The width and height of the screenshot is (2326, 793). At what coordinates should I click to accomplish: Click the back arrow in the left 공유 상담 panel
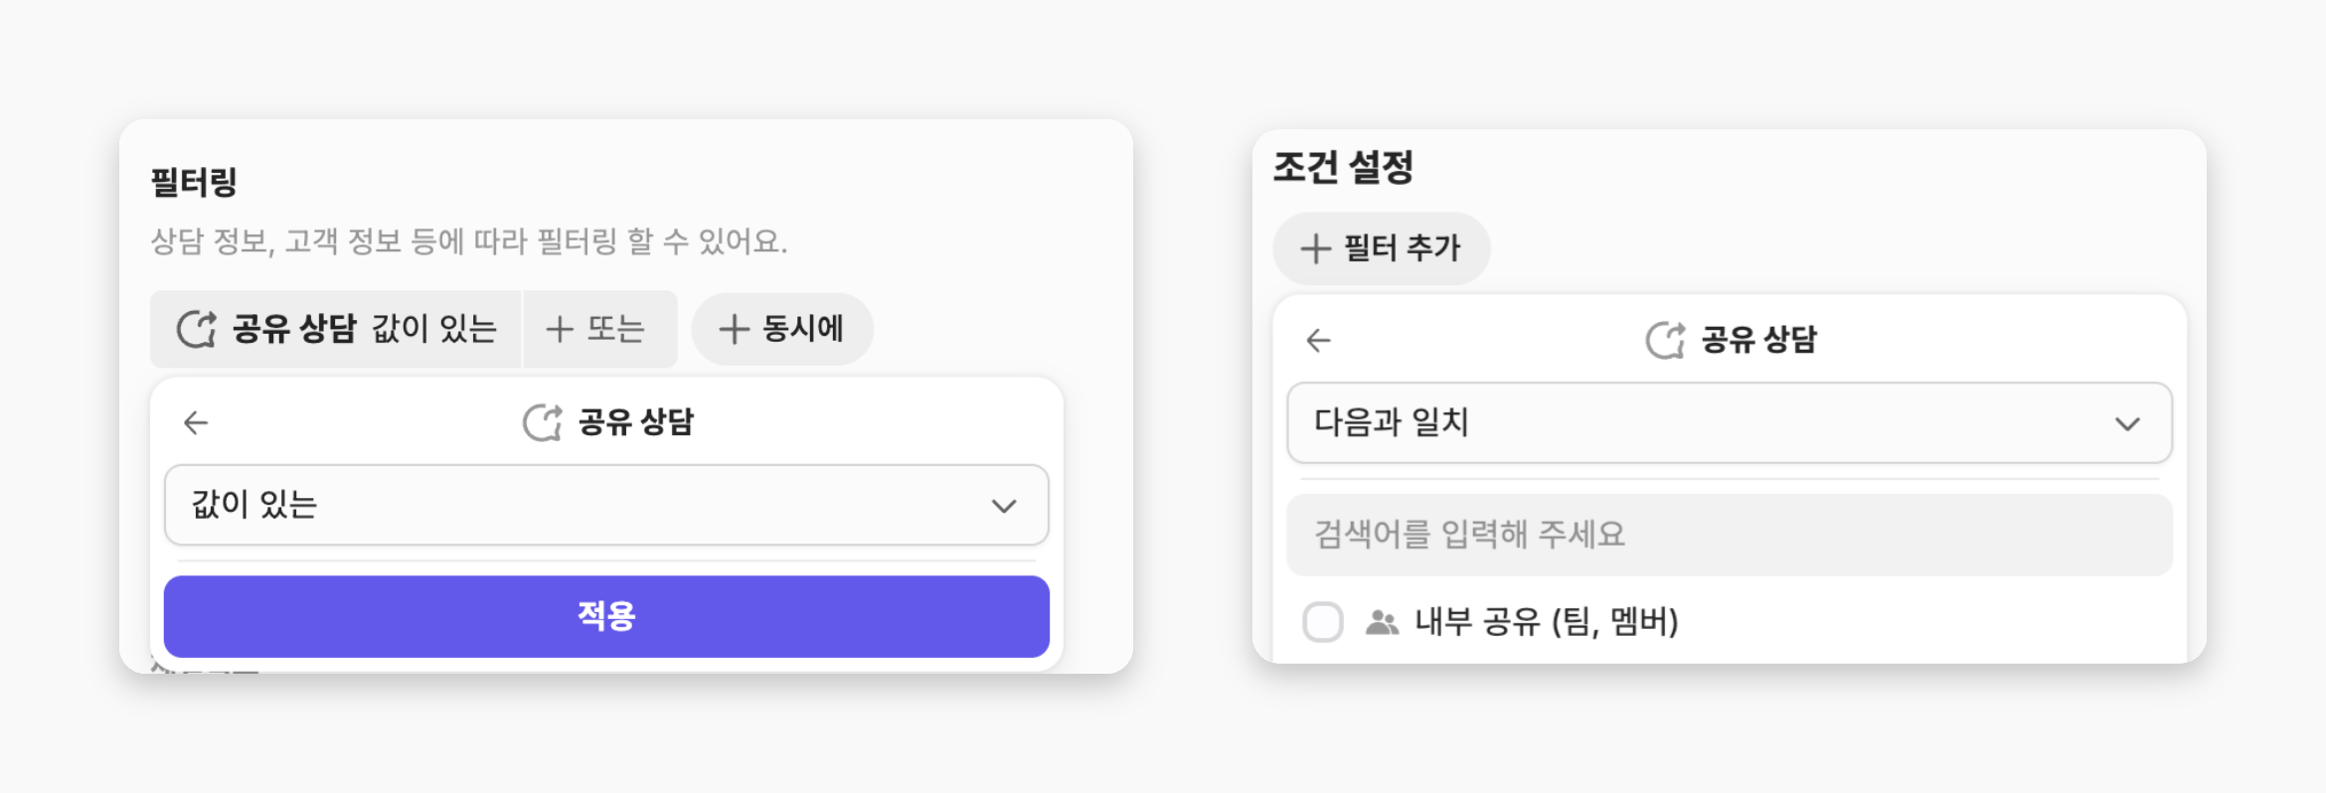(x=196, y=423)
